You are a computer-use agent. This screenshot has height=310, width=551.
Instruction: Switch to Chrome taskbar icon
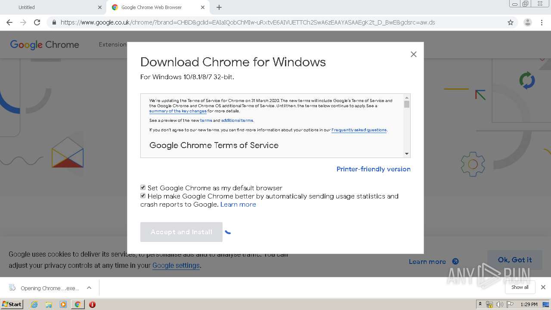coord(78,304)
